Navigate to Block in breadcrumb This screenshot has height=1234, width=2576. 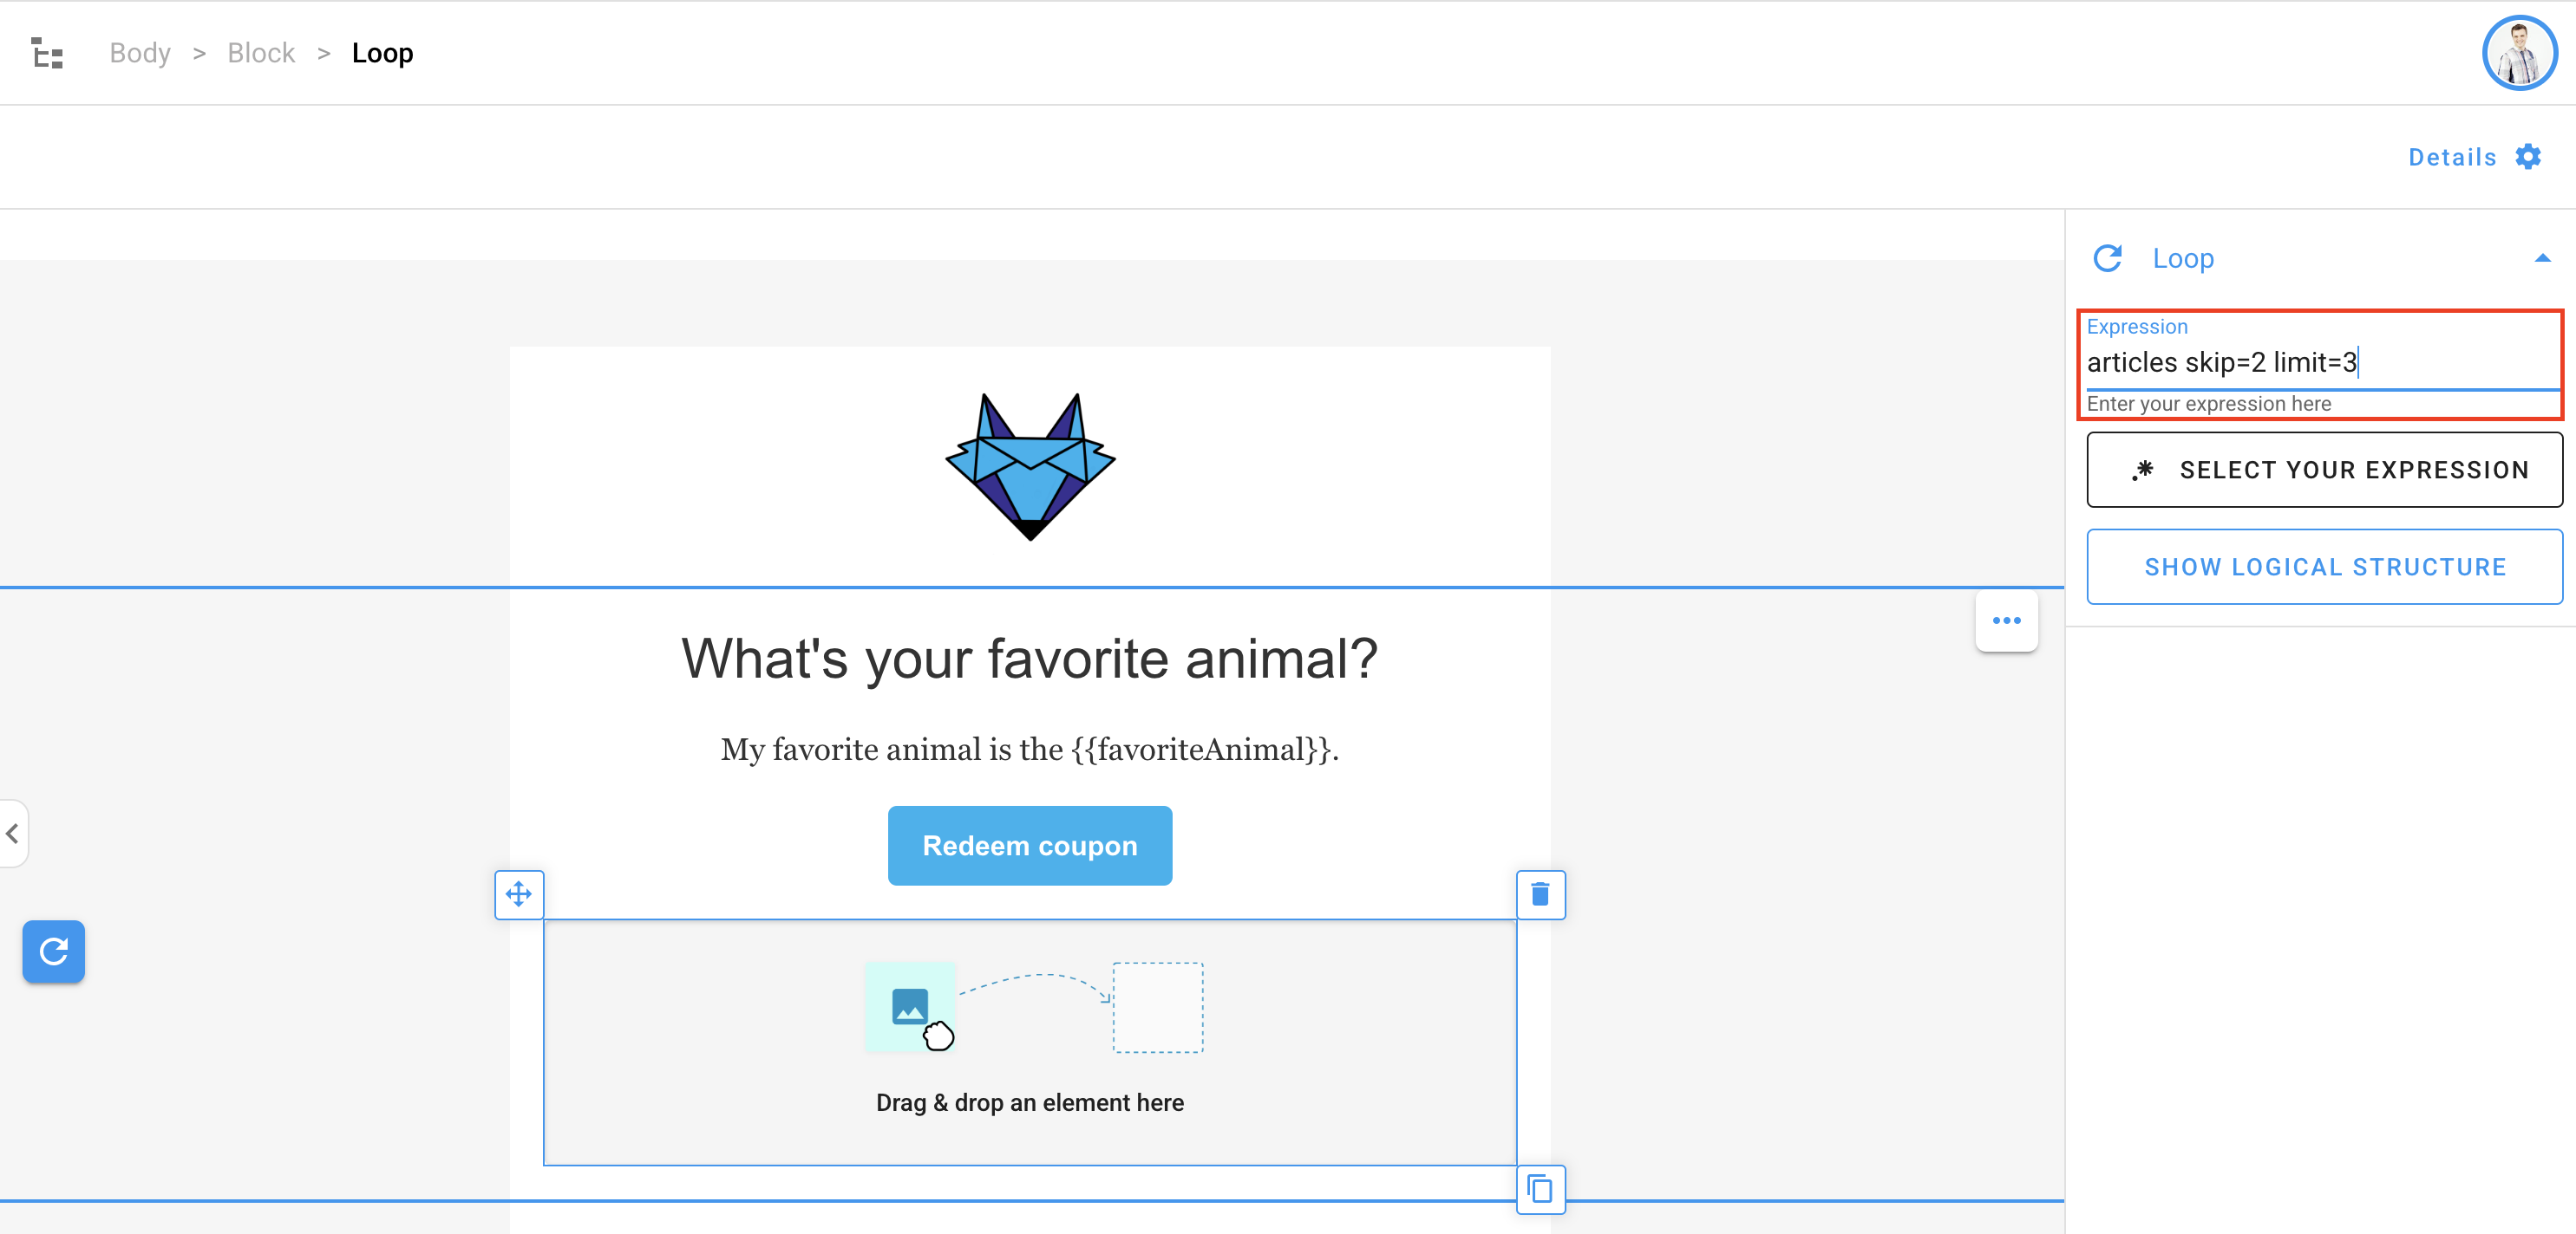[261, 53]
